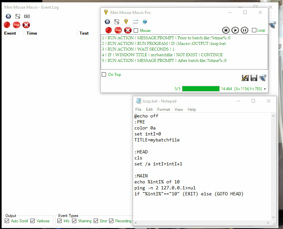Click the home icon in Event Log
The width and height of the screenshot is (283, 229).
8,16
